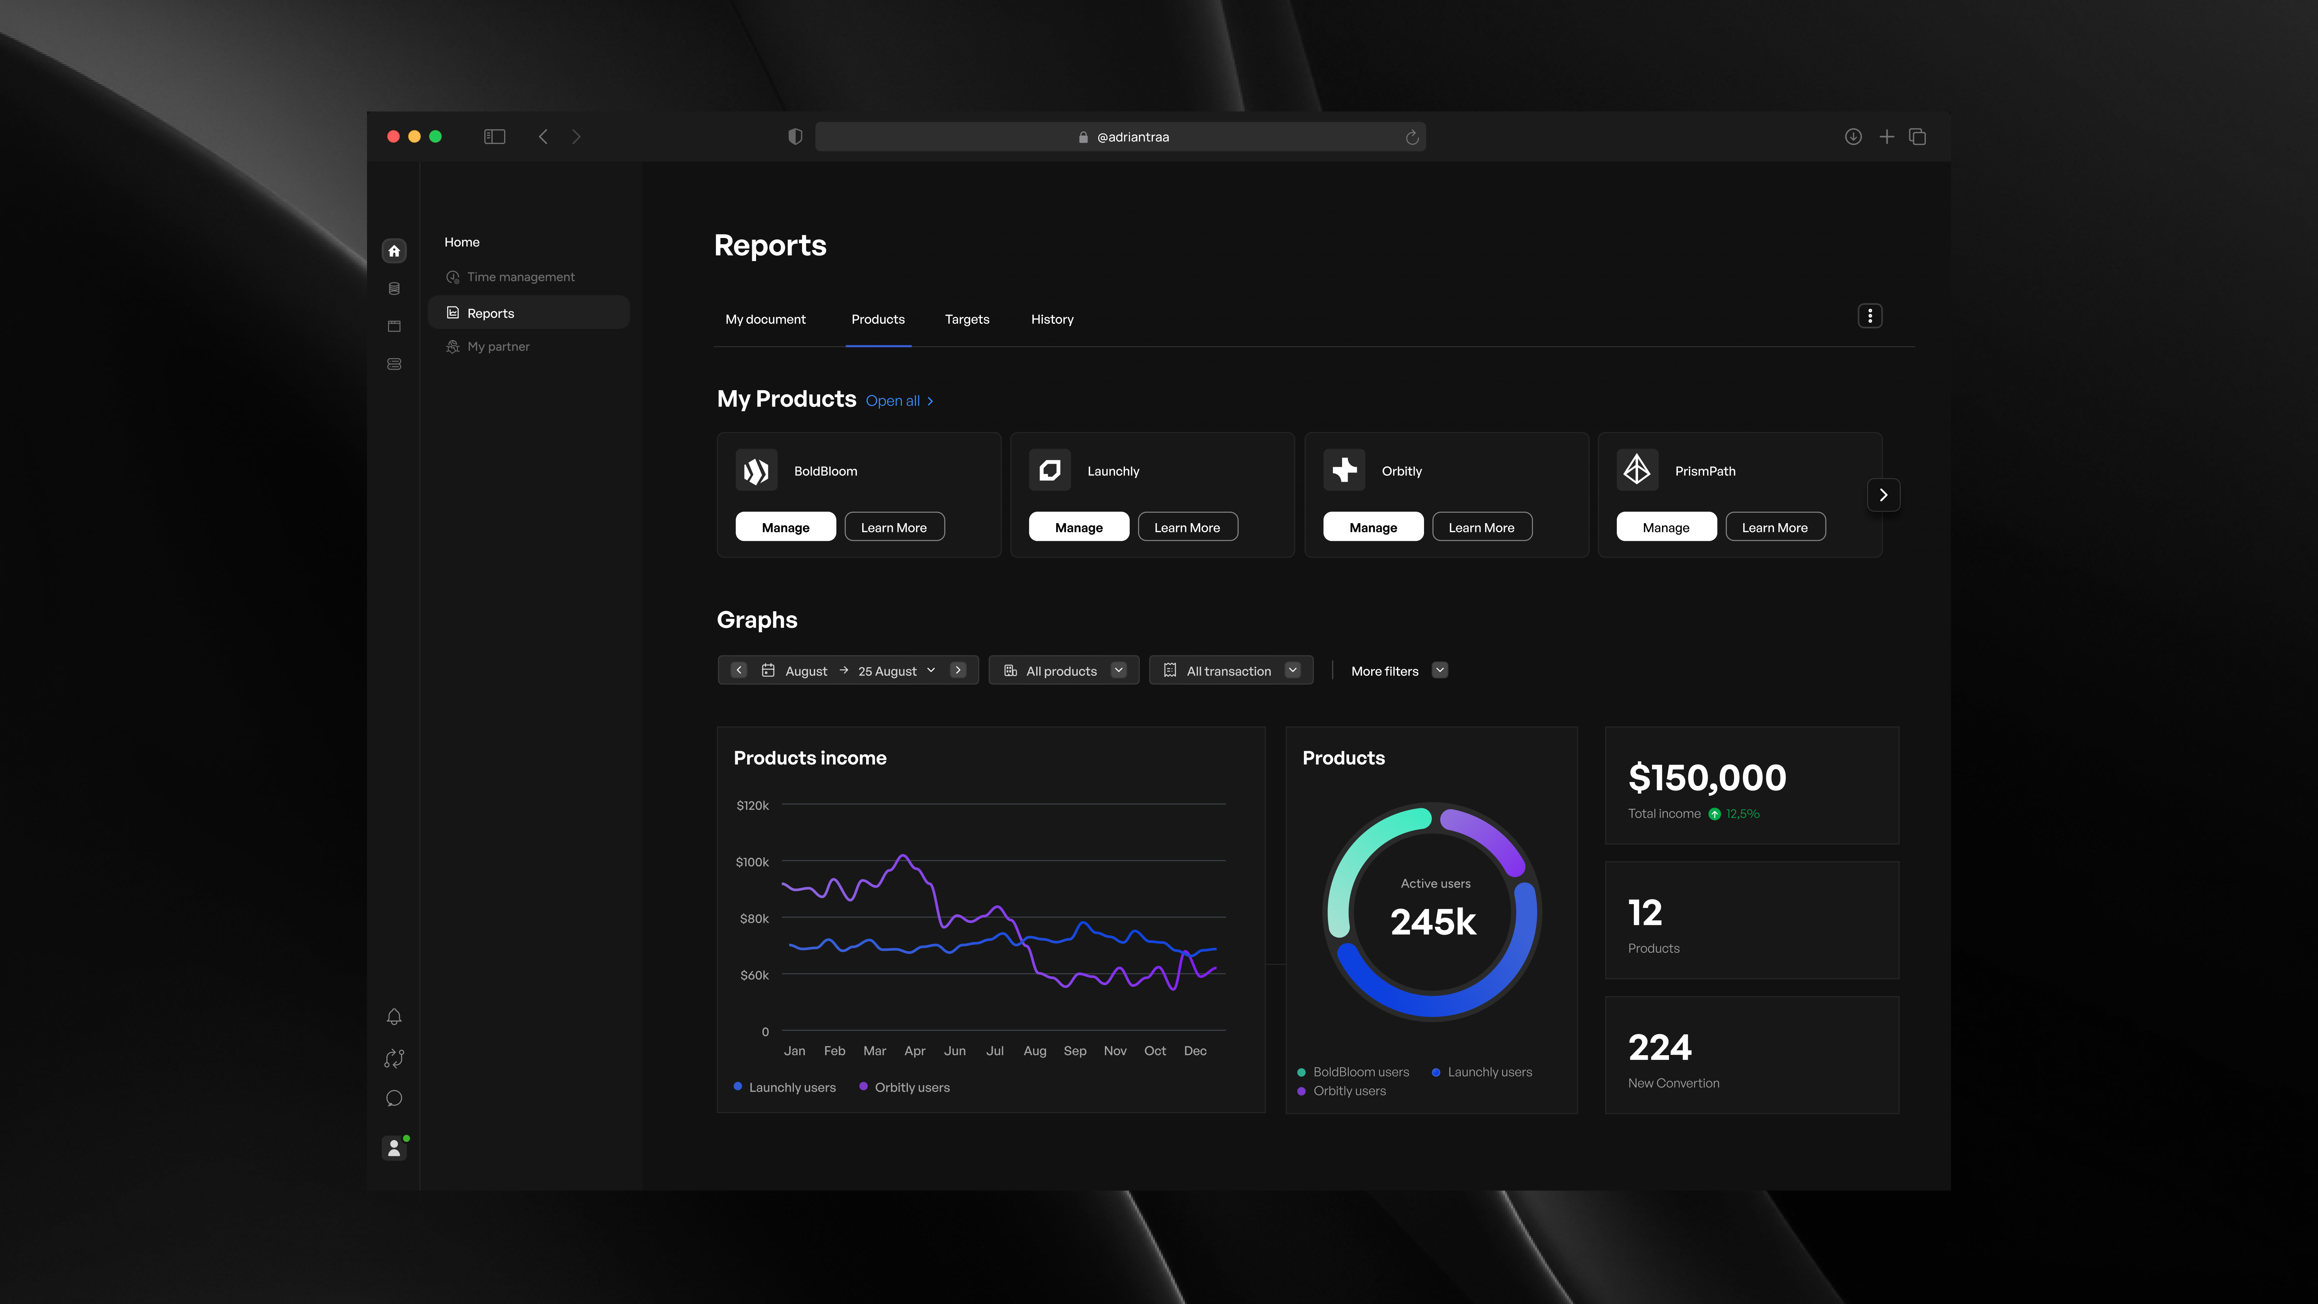
Task: Expand the All transaction dropdown
Action: coord(1231,670)
